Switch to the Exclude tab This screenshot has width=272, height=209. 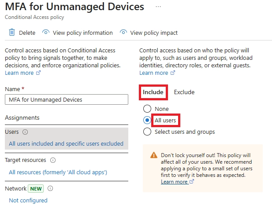click(184, 92)
